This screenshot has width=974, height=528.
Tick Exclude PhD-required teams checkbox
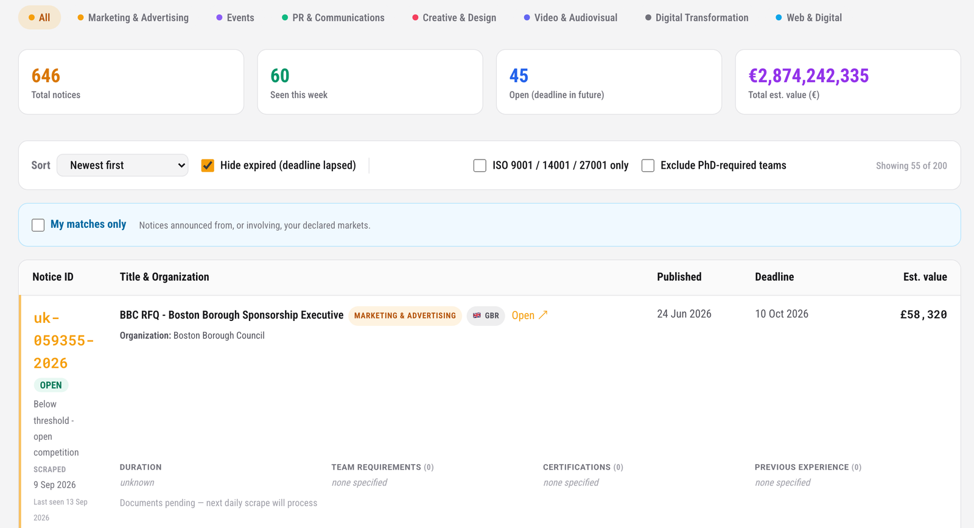click(648, 166)
